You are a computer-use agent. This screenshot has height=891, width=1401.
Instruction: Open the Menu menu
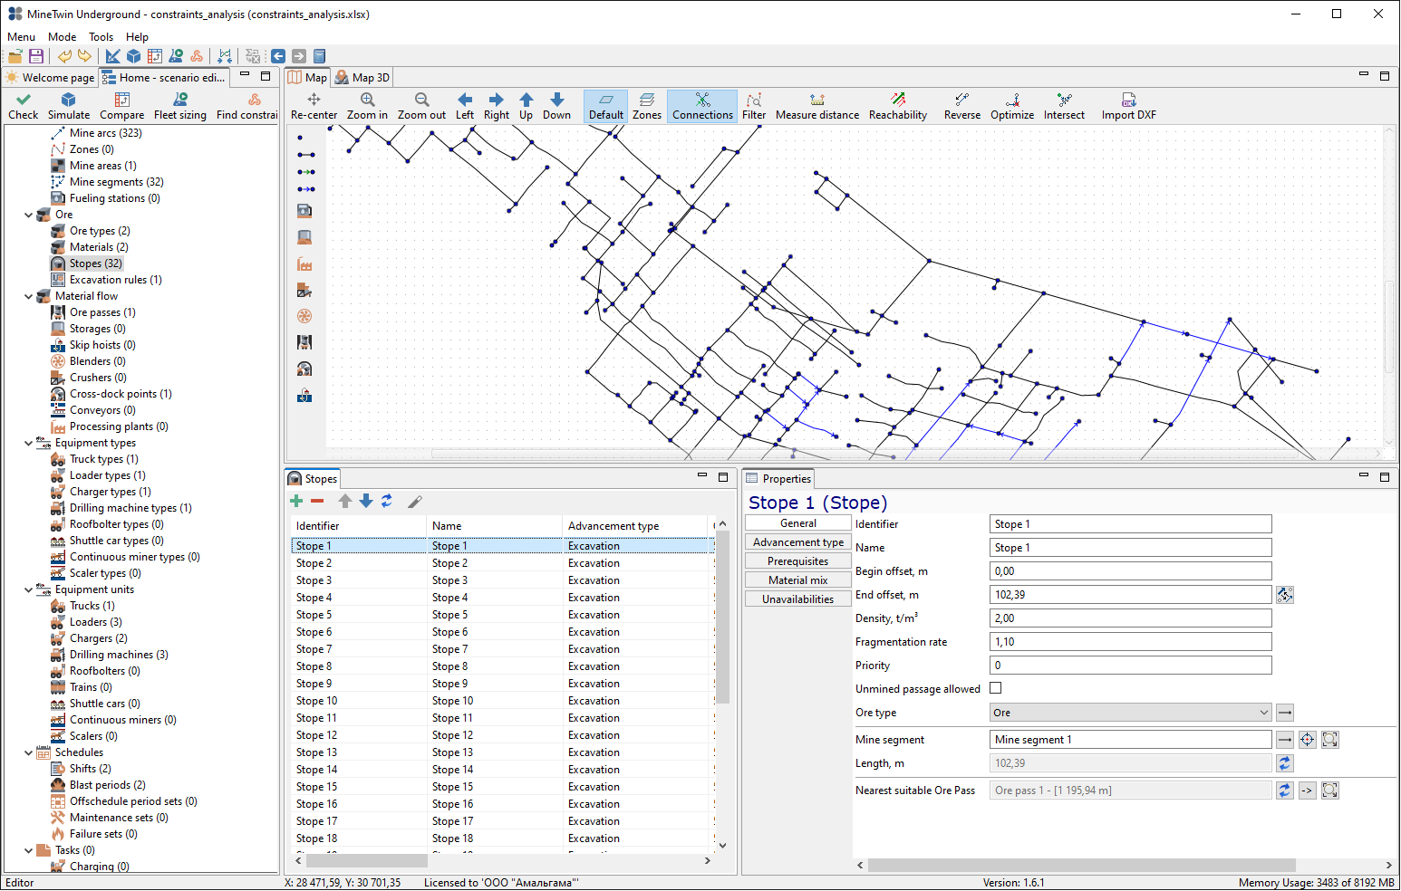point(22,37)
